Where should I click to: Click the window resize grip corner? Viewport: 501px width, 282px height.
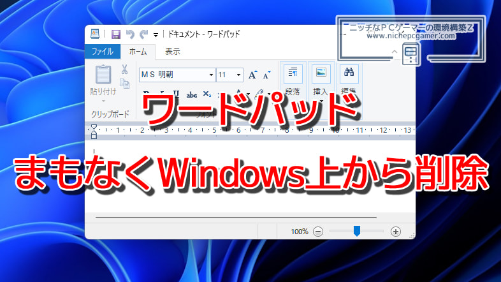coord(412,235)
